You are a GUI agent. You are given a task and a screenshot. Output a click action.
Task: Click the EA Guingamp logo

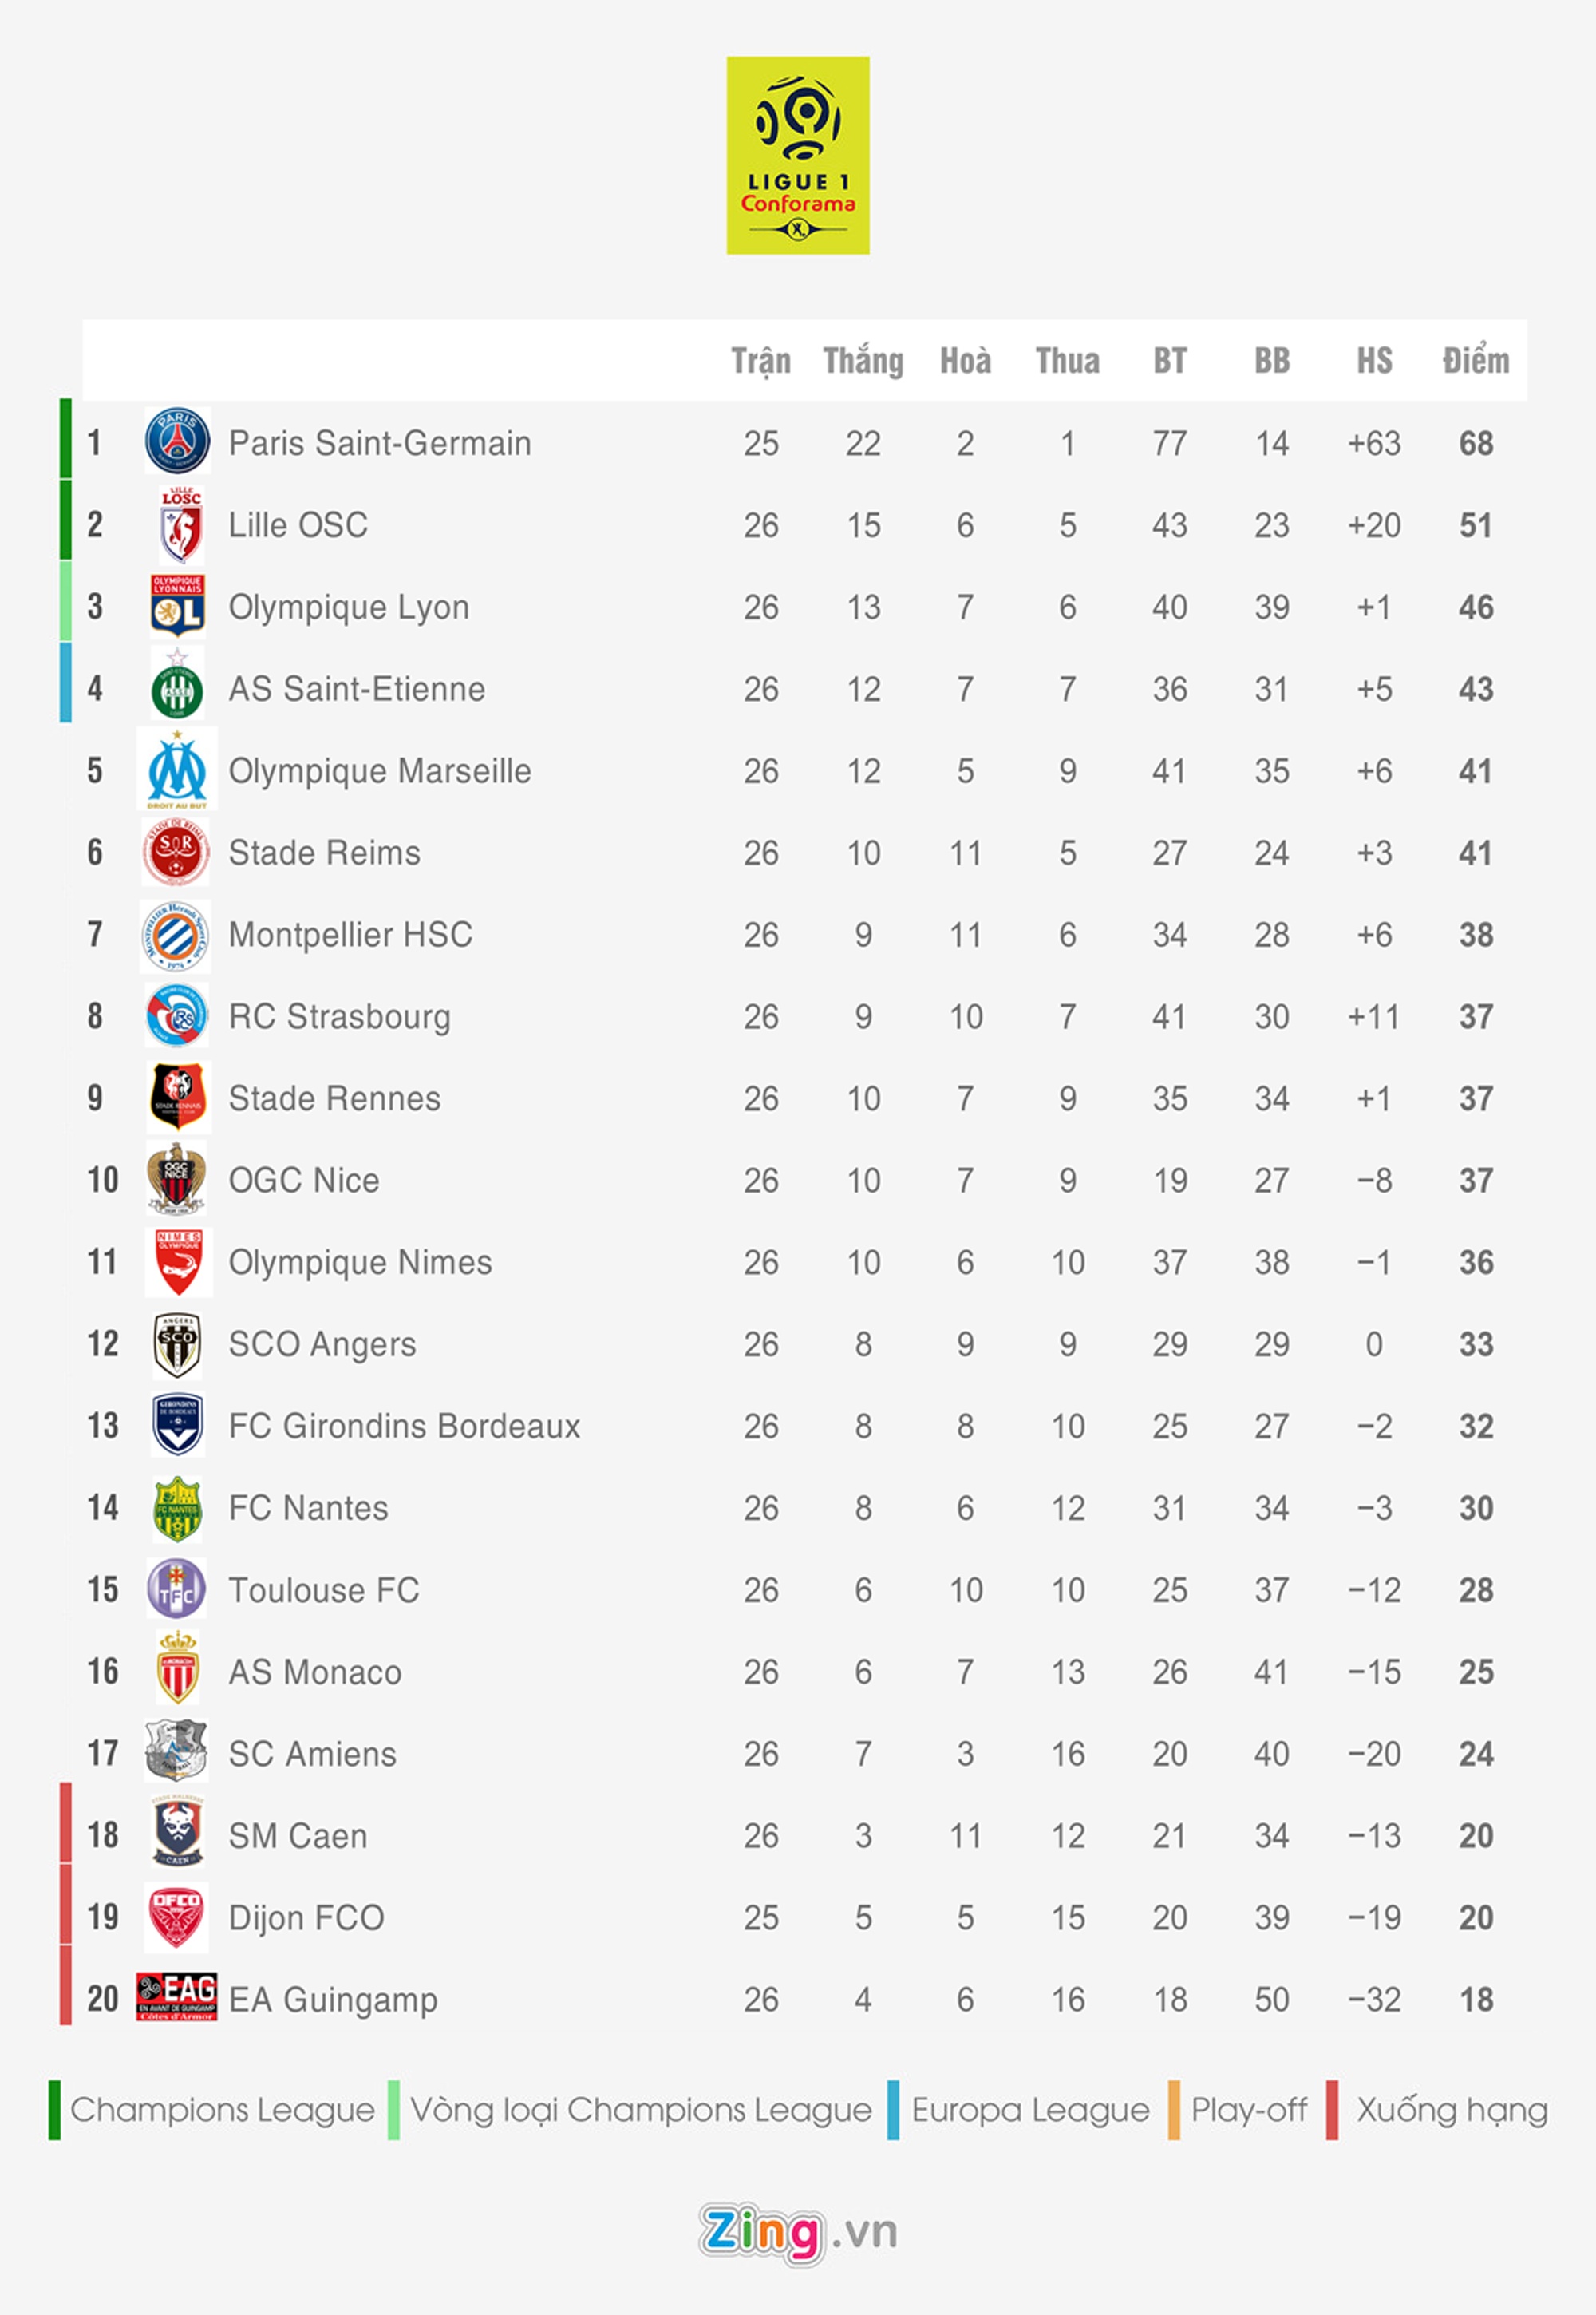[177, 1996]
